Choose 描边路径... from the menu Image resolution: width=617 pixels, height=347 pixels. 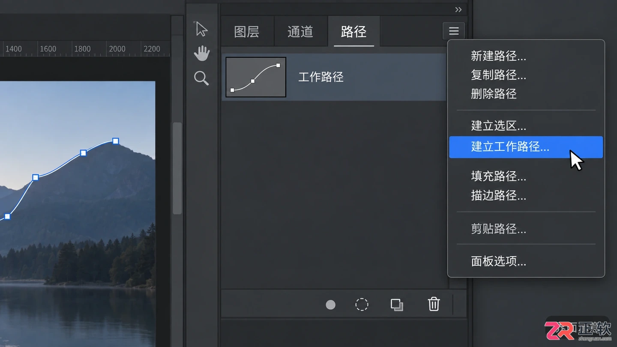click(x=498, y=196)
